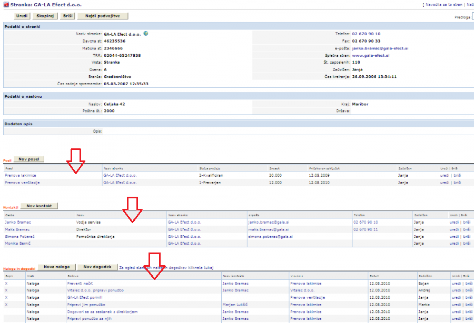This screenshot has width=474, height=323.
Task: Open the www.gala-efect.si website link
Action: click(371, 55)
